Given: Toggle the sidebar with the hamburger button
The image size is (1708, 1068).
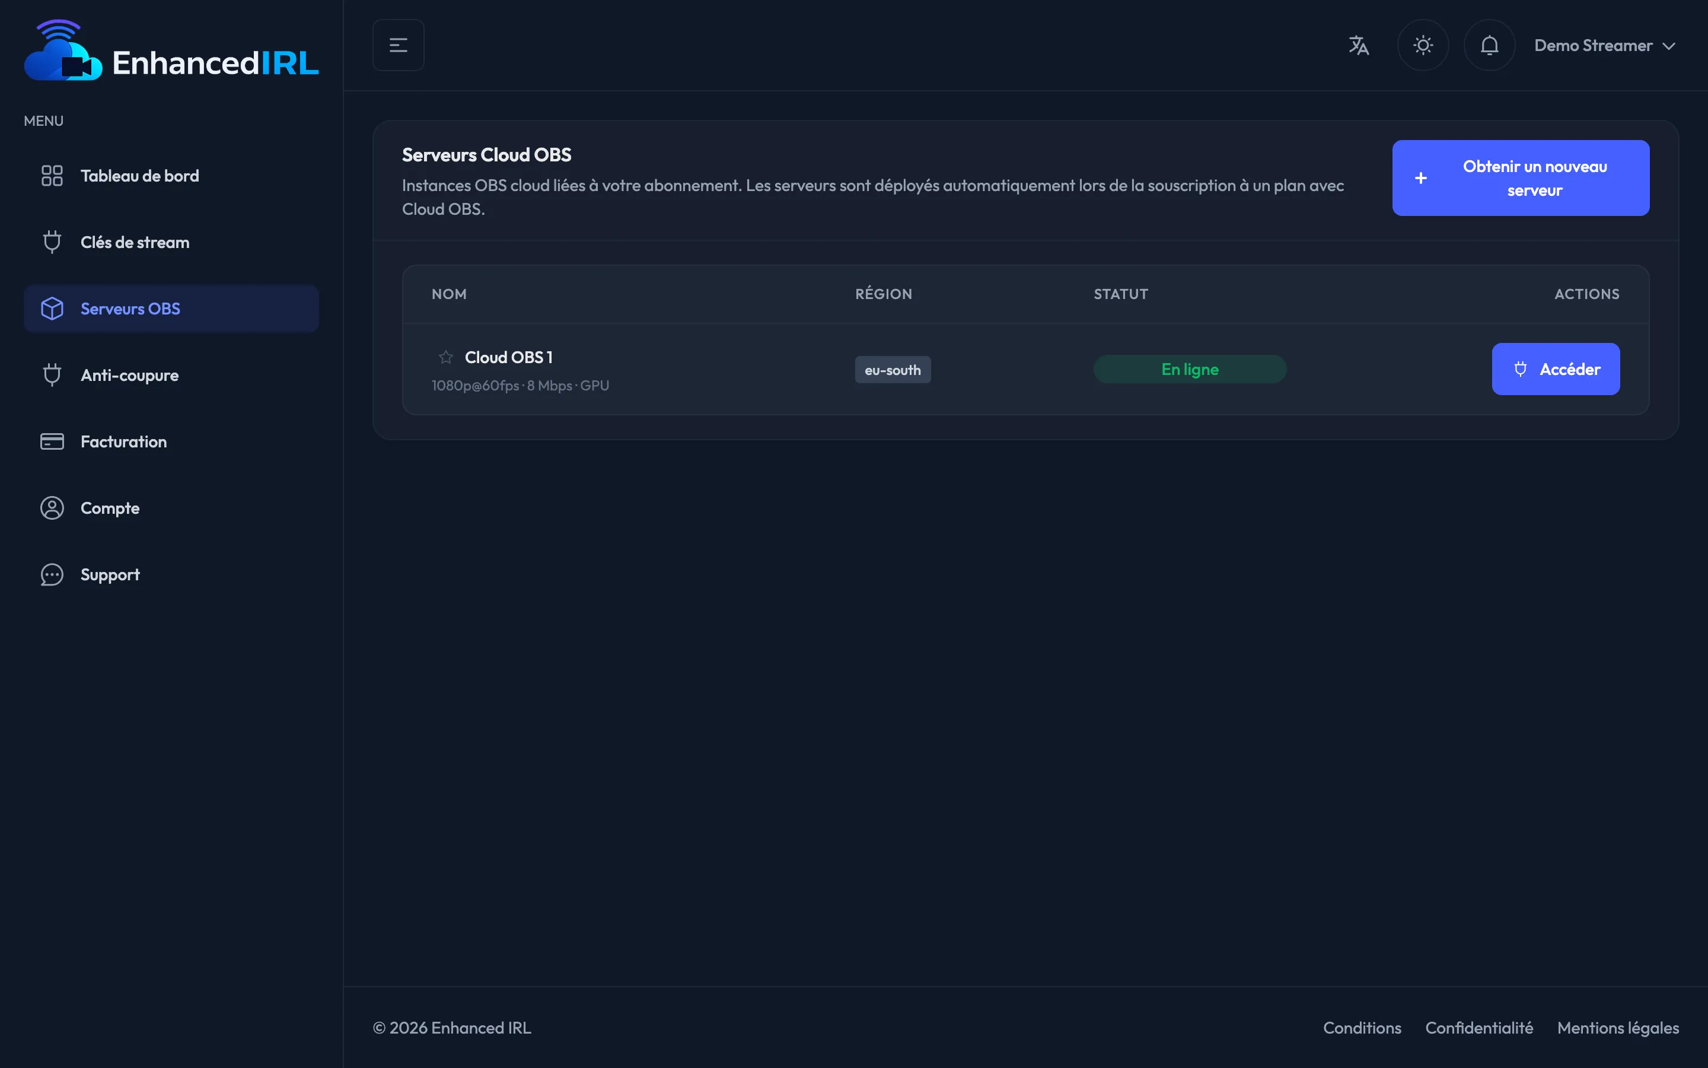Looking at the screenshot, I should coord(398,45).
